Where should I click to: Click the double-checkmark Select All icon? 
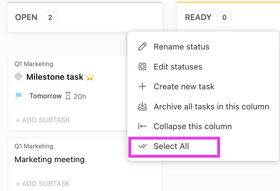[x=142, y=146]
